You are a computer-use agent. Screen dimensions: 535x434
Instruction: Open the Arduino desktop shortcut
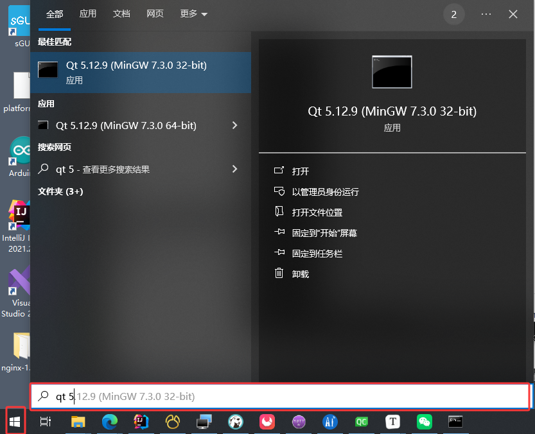pyautogui.click(x=19, y=157)
